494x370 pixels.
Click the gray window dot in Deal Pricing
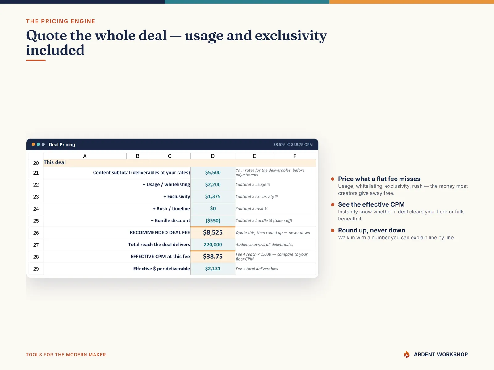(x=43, y=144)
